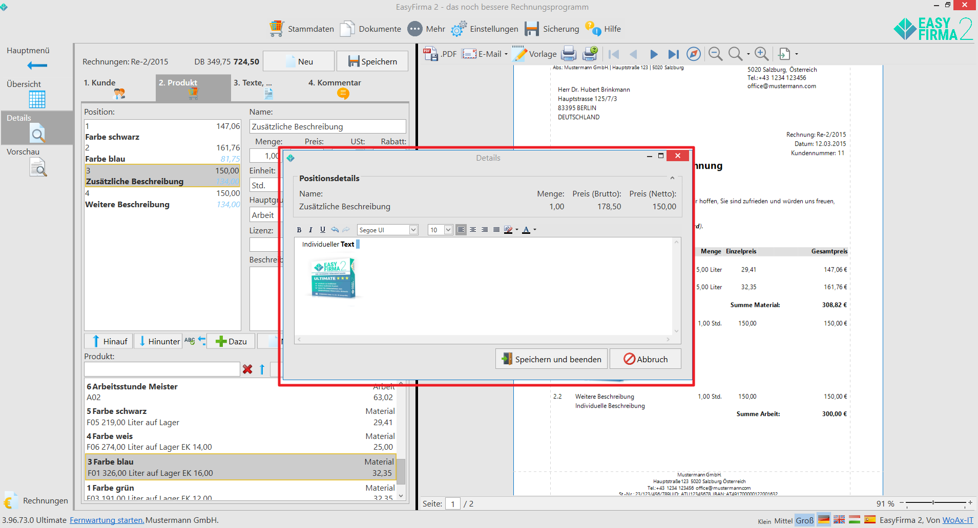The image size is (978, 528).
Task: Open the Sicherung backup menu
Action: (552, 29)
